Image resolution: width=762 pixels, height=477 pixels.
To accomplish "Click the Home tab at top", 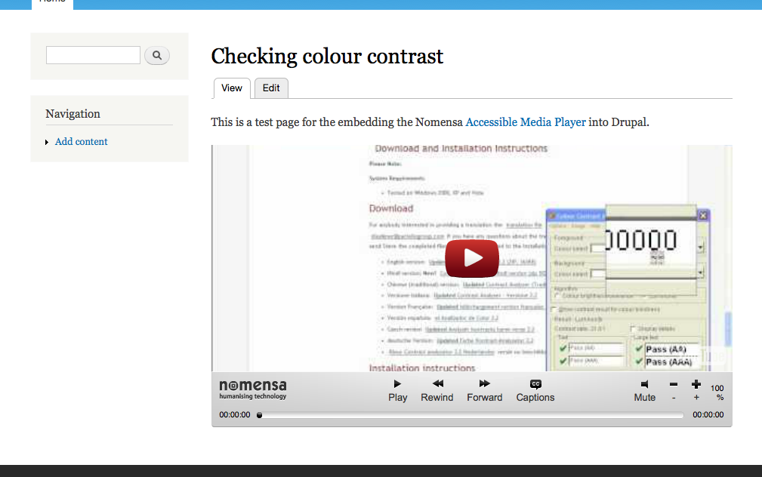I will (x=52, y=2).
